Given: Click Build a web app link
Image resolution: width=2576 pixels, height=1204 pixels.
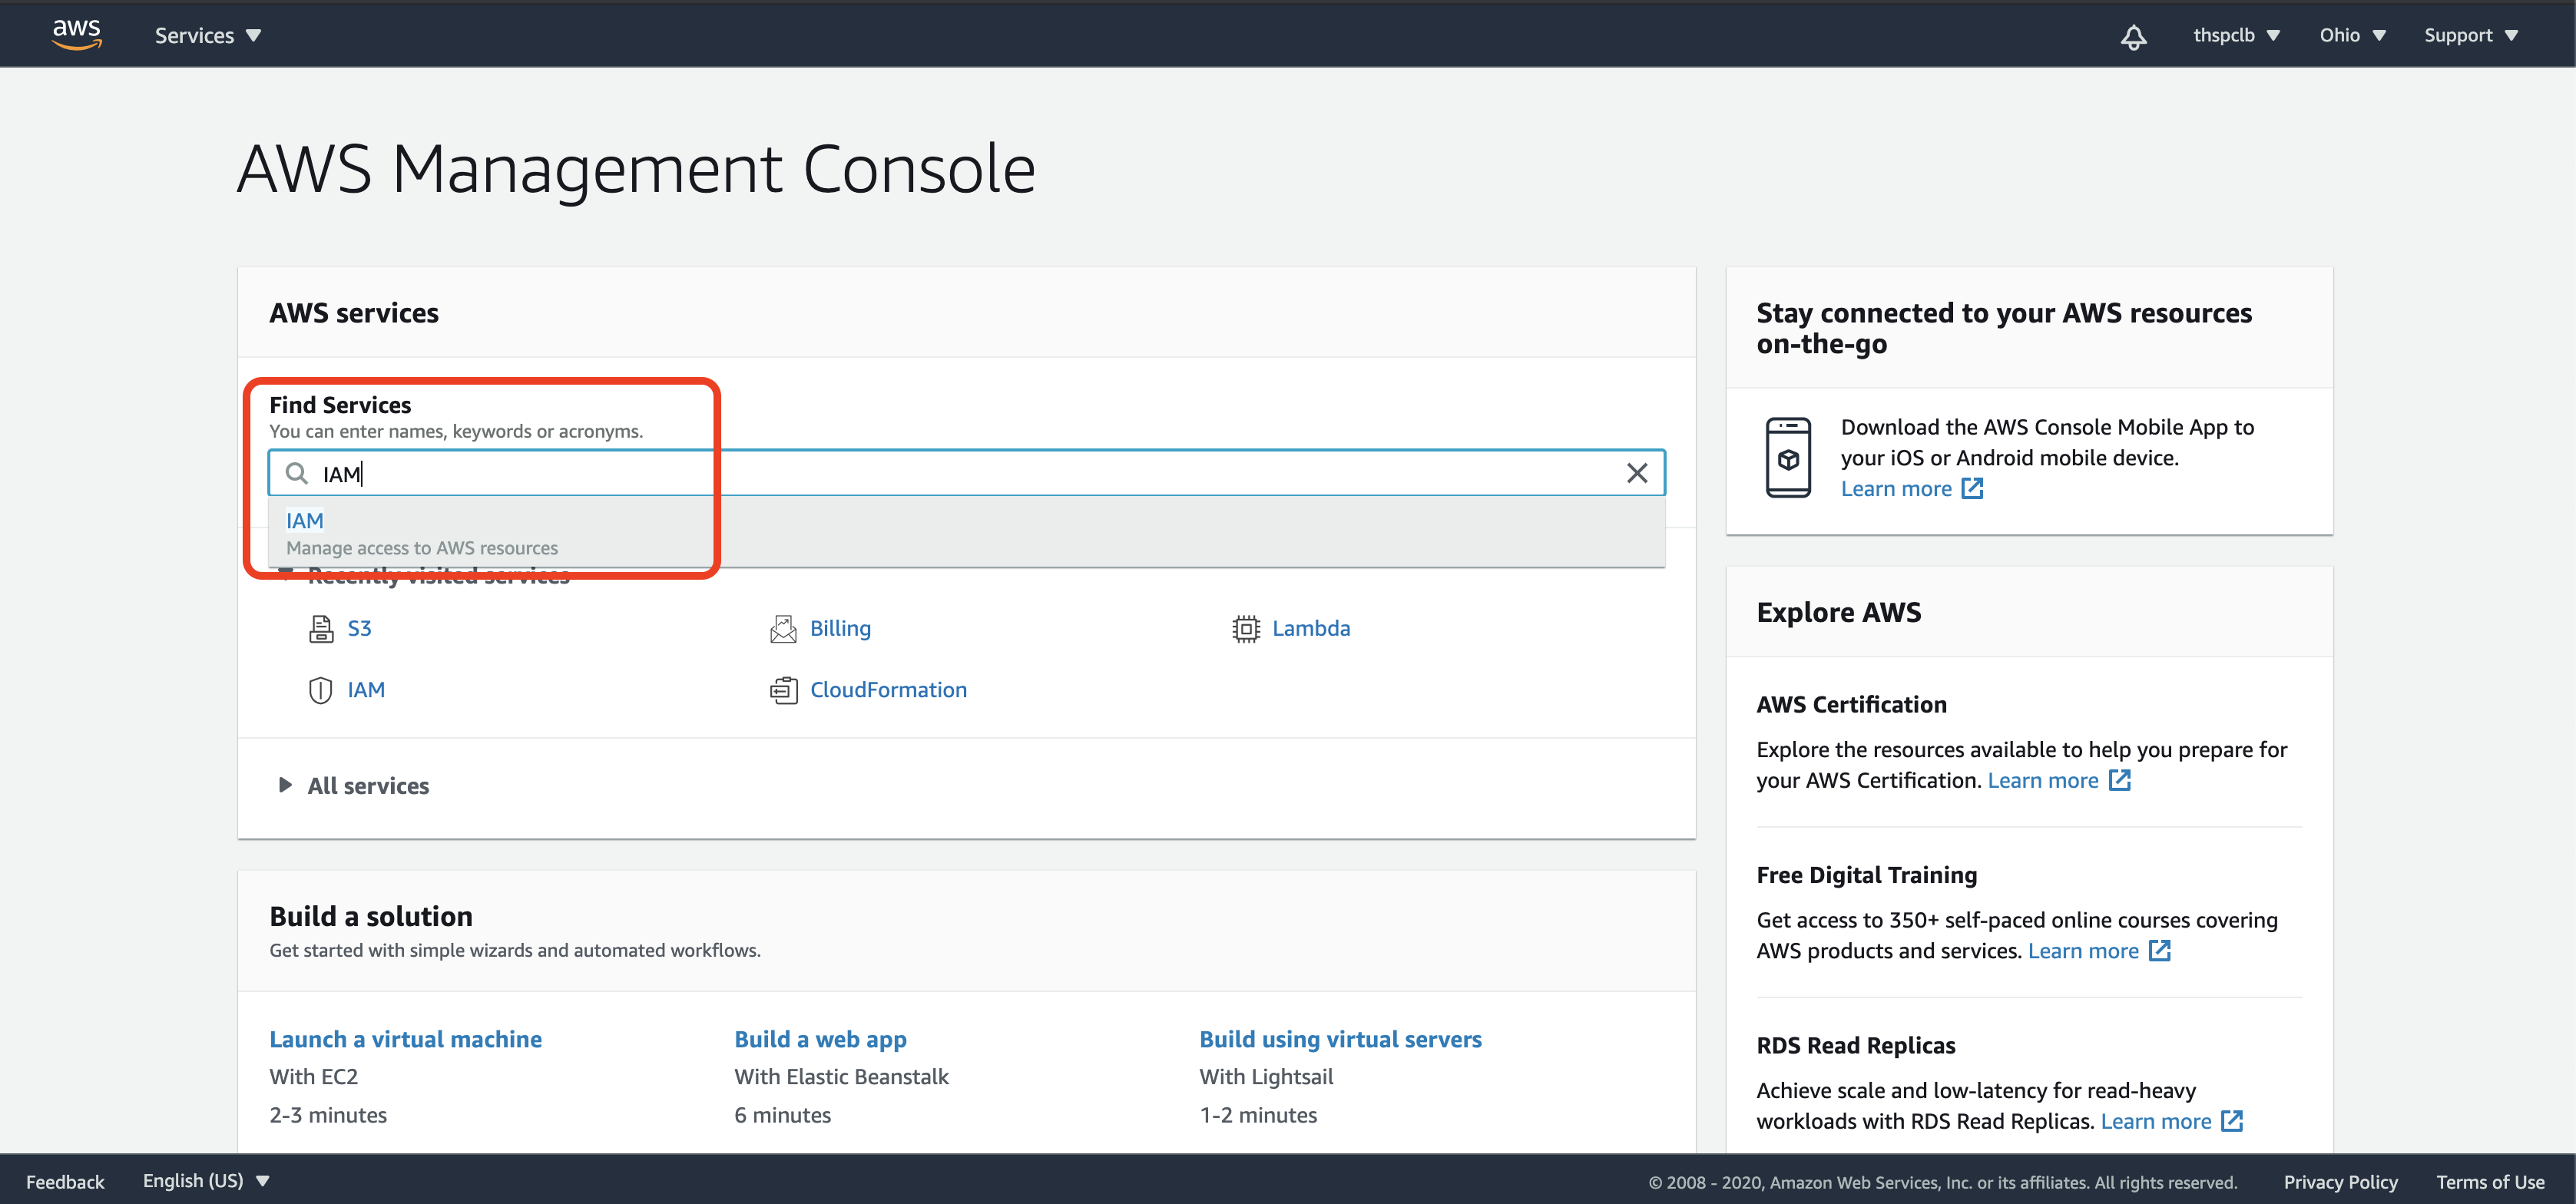Looking at the screenshot, I should 820,1040.
